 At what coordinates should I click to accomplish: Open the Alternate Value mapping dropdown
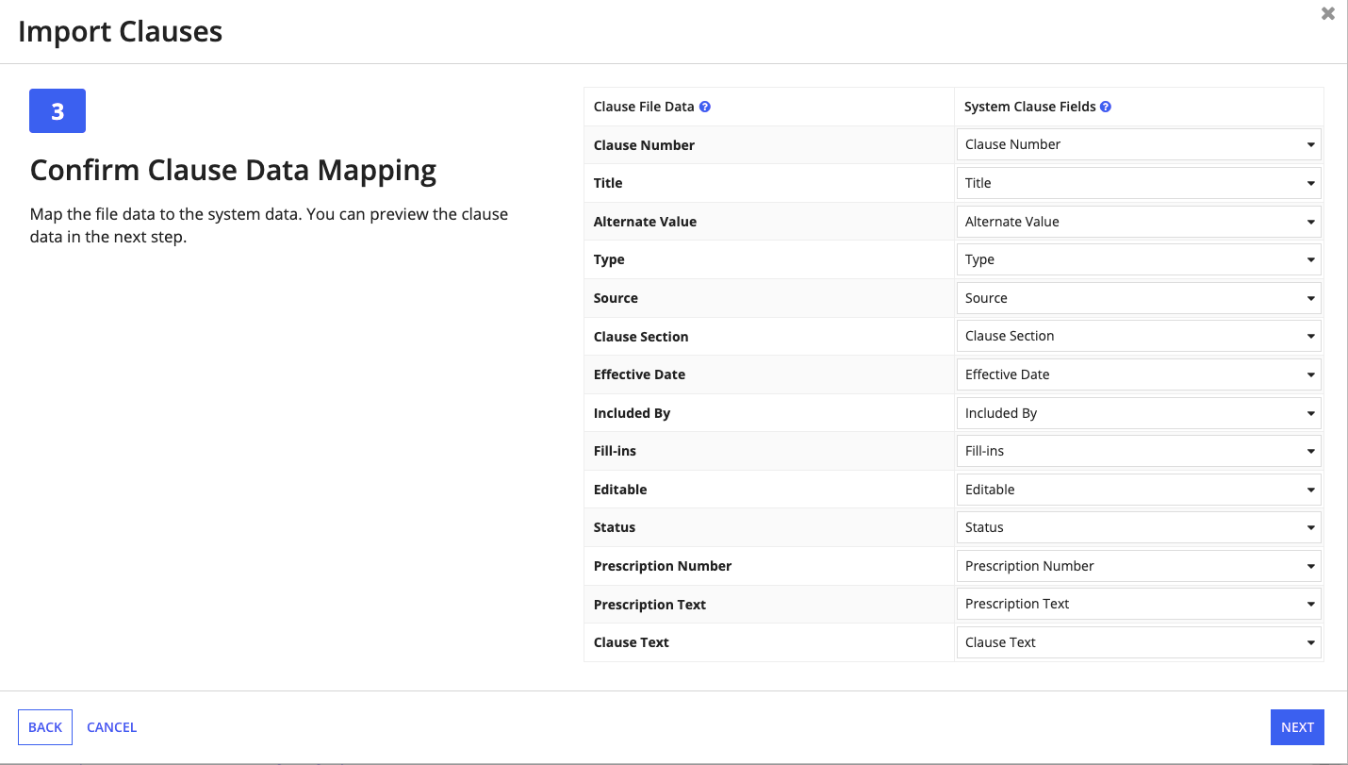pyautogui.click(x=1139, y=222)
